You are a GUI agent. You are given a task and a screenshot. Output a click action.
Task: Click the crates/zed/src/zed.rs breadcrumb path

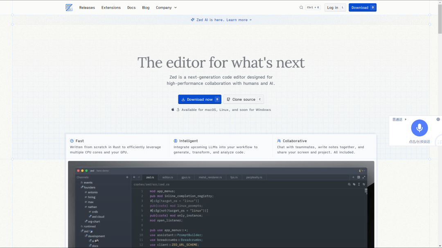tap(151, 184)
